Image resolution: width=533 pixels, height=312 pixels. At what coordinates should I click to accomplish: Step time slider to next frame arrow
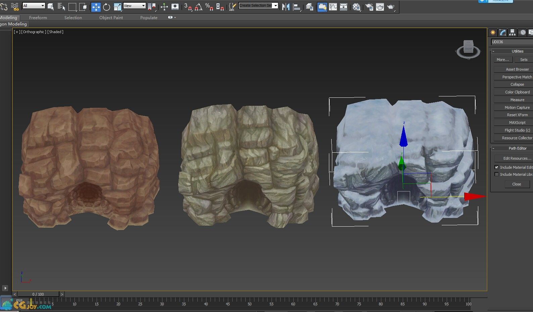[x=62, y=294]
